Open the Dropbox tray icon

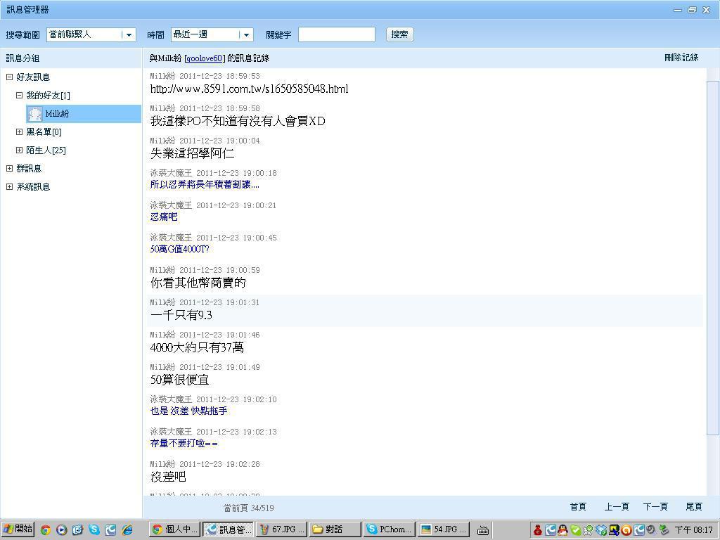click(600, 530)
